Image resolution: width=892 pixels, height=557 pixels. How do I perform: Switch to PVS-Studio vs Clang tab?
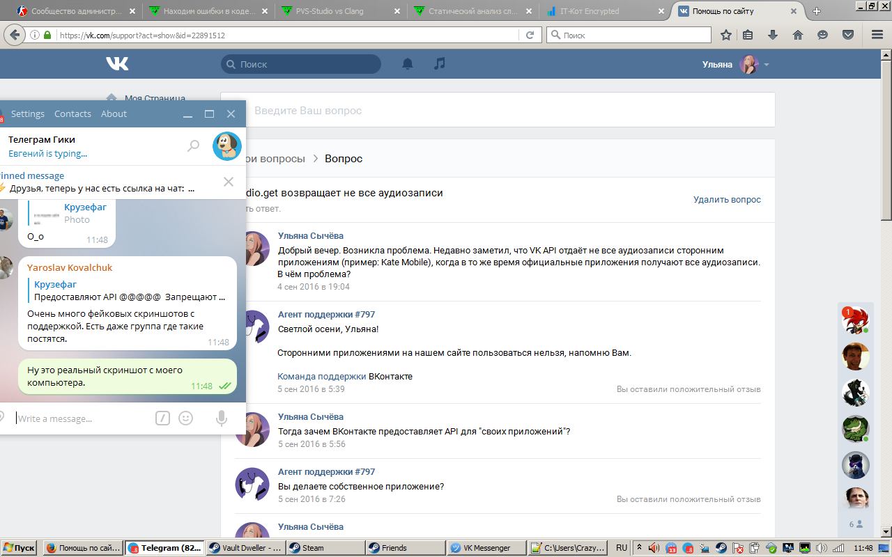click(x=341, y=11)
